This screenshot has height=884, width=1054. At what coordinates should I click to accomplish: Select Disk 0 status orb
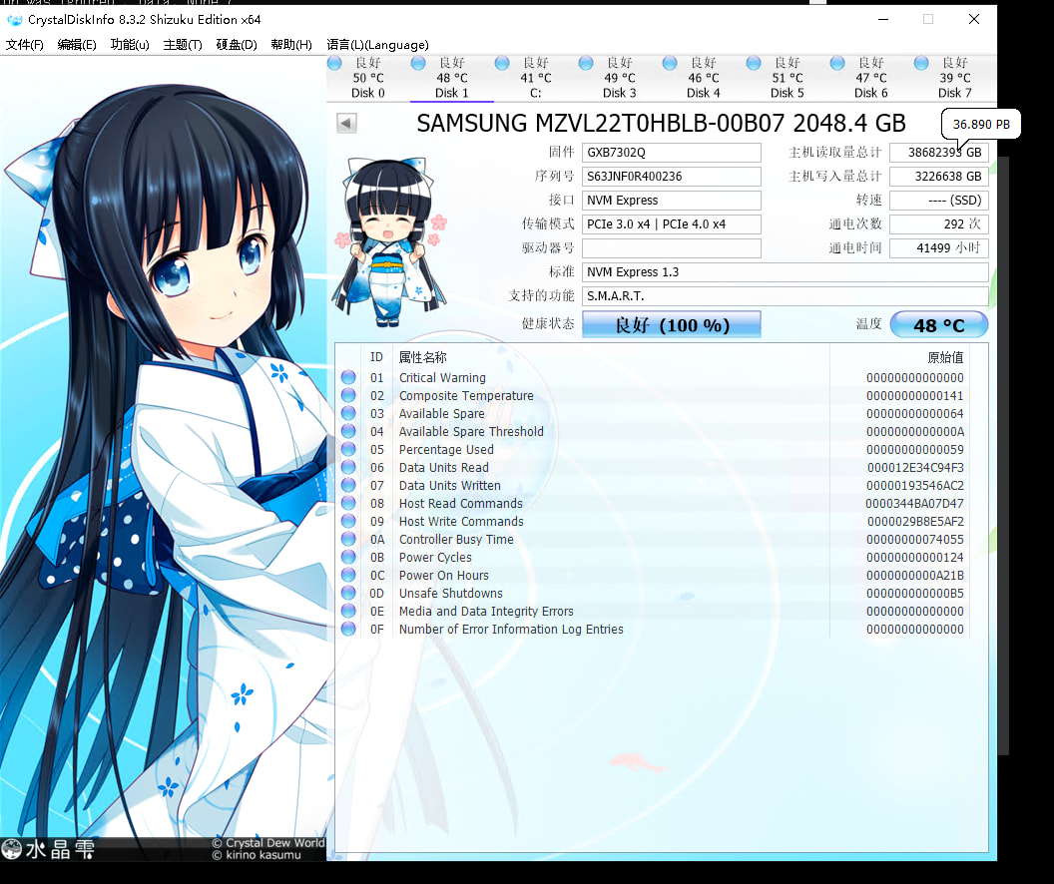tap(334, 63)
